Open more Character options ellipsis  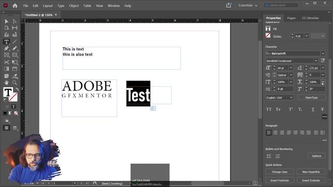coord(325,116)
